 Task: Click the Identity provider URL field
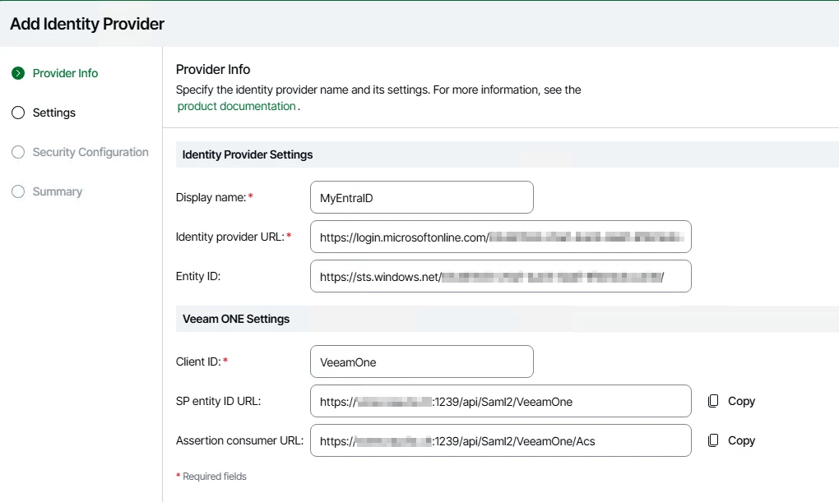point(501,237)
